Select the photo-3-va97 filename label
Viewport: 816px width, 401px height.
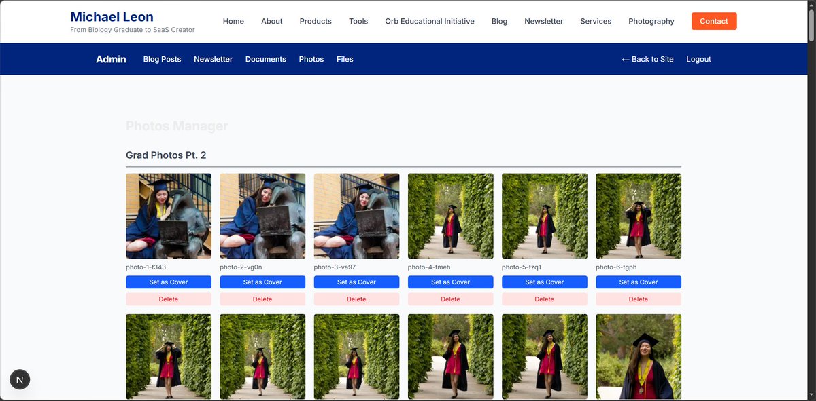(x=335, y=267)
